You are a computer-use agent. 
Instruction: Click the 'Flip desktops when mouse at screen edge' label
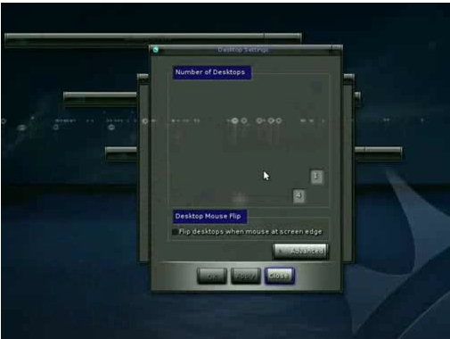coord(250,232)
